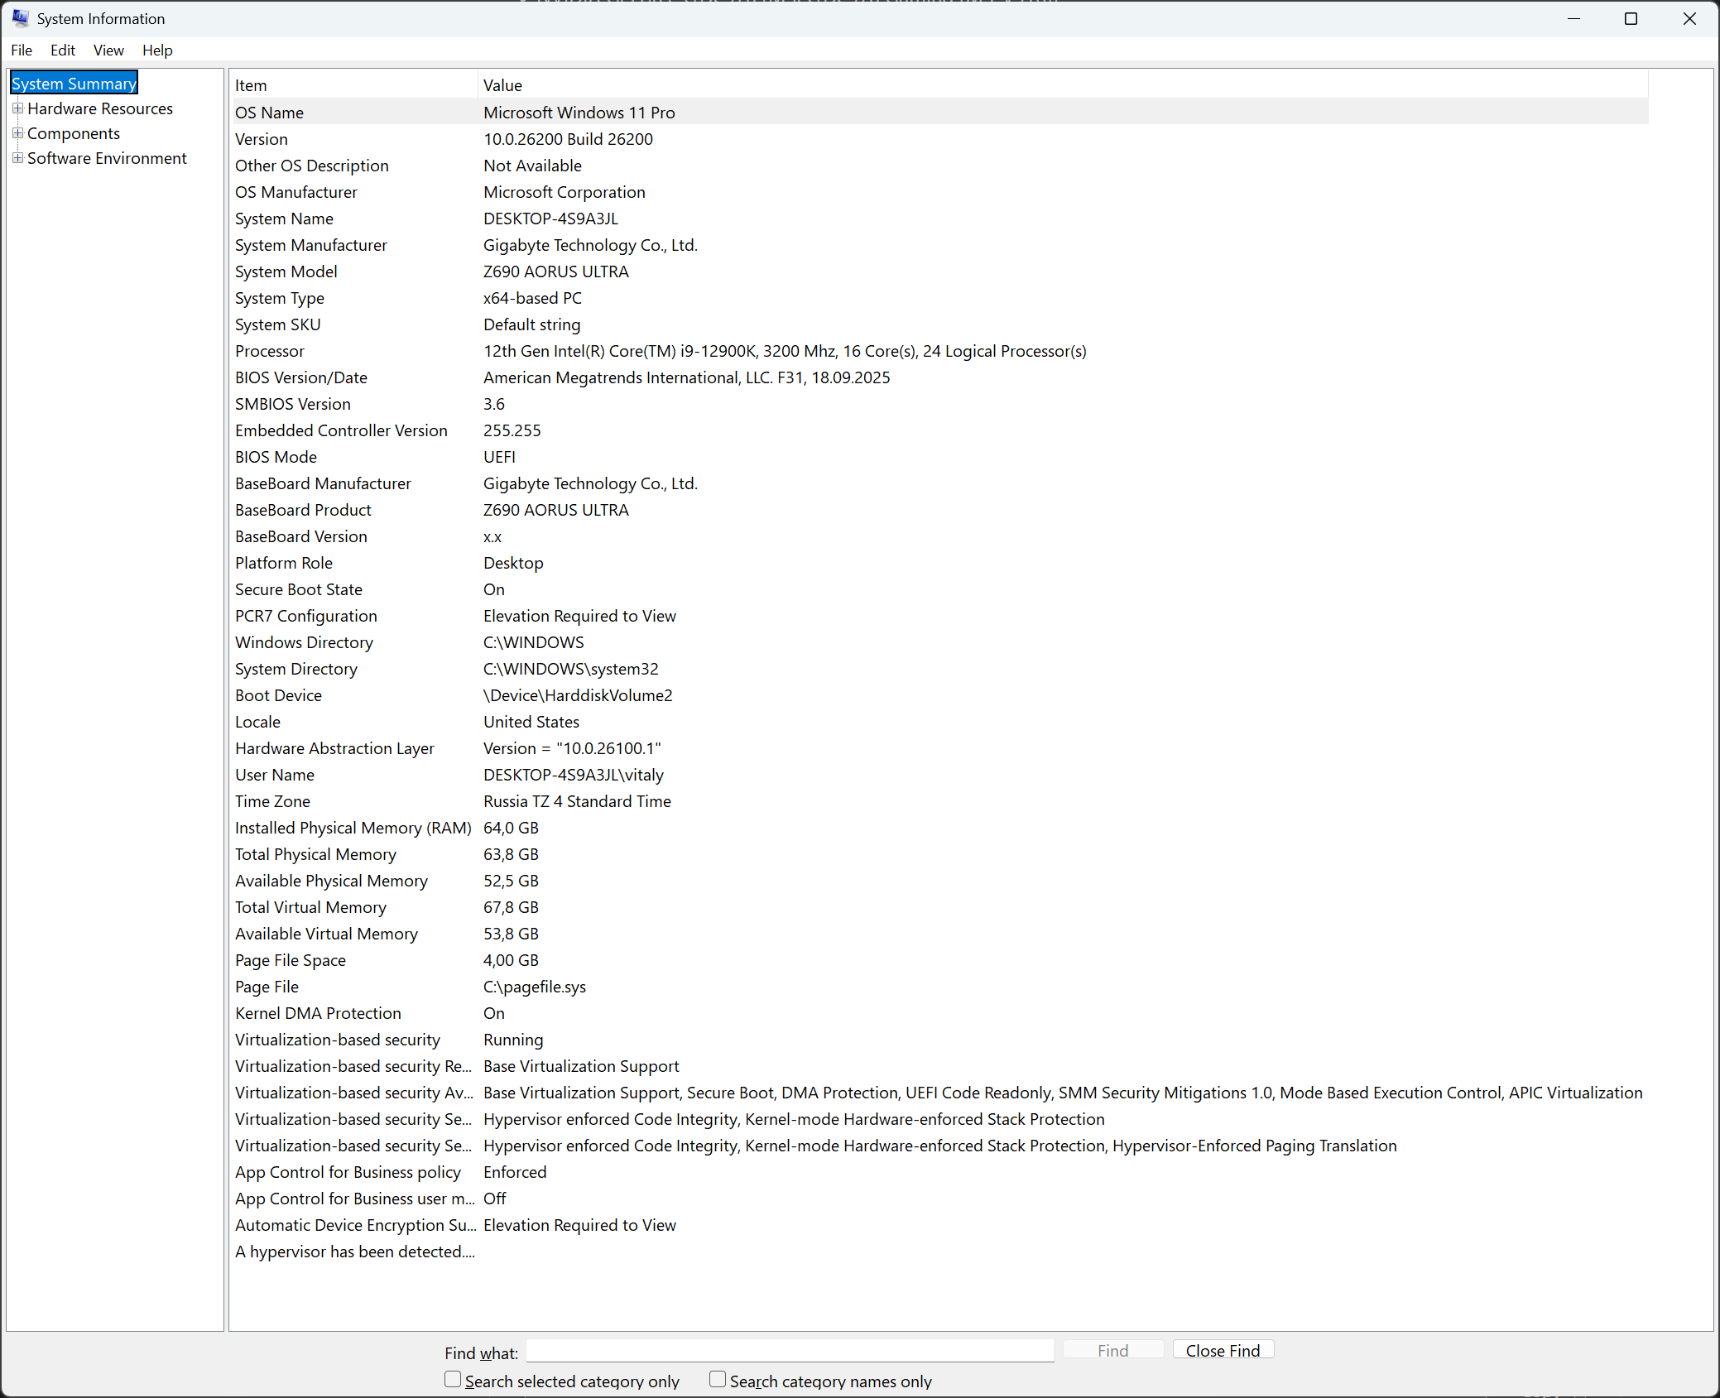Image resolution: width=1720 pixels, height=1398 pixels.
Task: Click the Value column header
Action: (x=502, y=84)
